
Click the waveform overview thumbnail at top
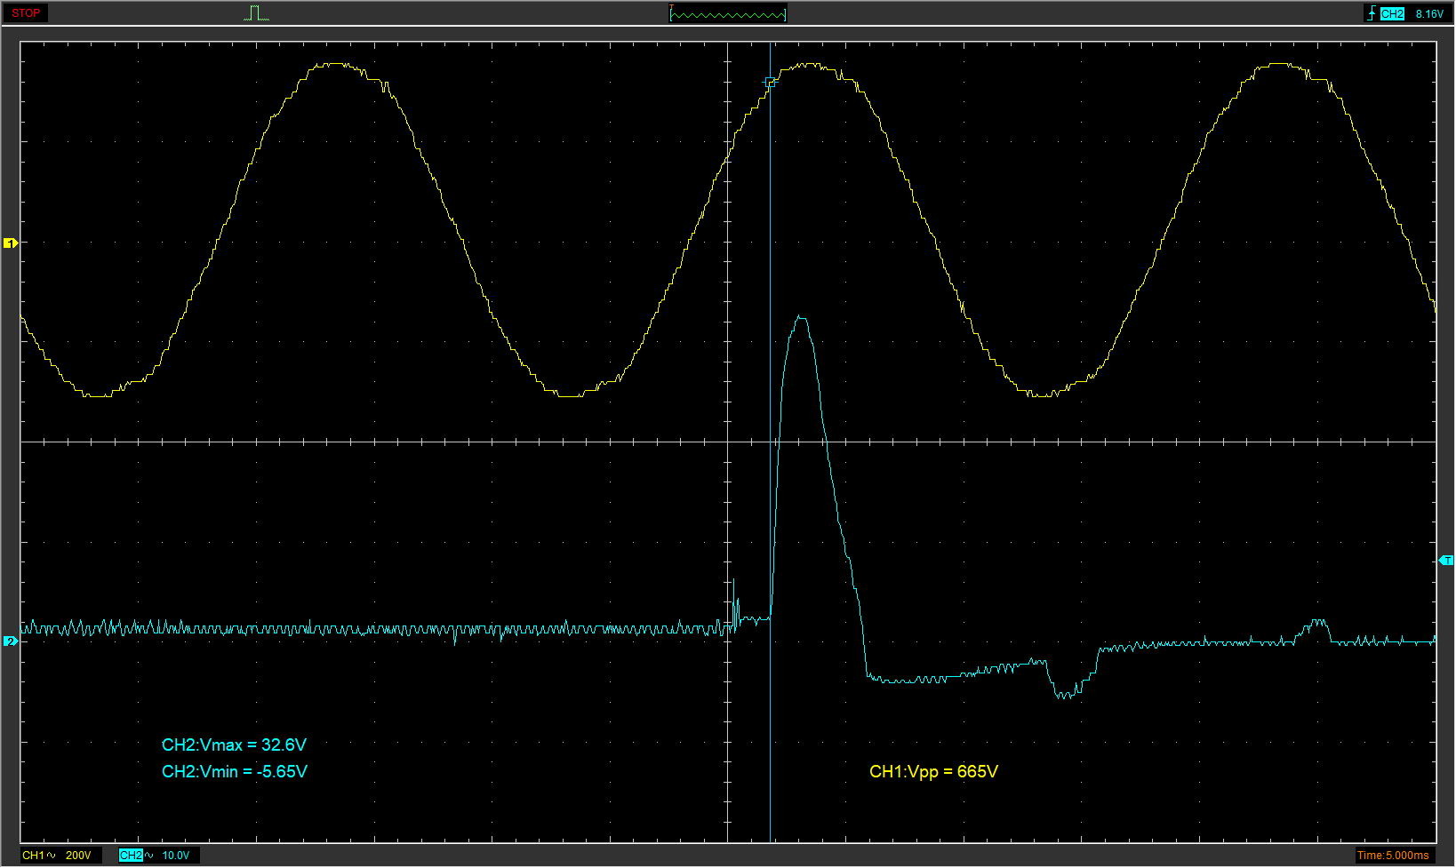[727, 13]
